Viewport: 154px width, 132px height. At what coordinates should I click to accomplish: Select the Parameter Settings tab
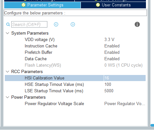pyautogui.click(x=42, y=5)
